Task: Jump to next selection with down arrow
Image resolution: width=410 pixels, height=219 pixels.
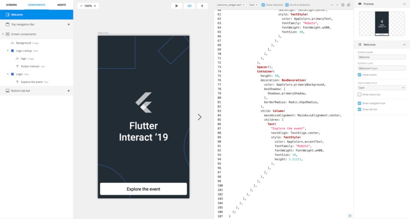Action: click(x=337, y=5)
